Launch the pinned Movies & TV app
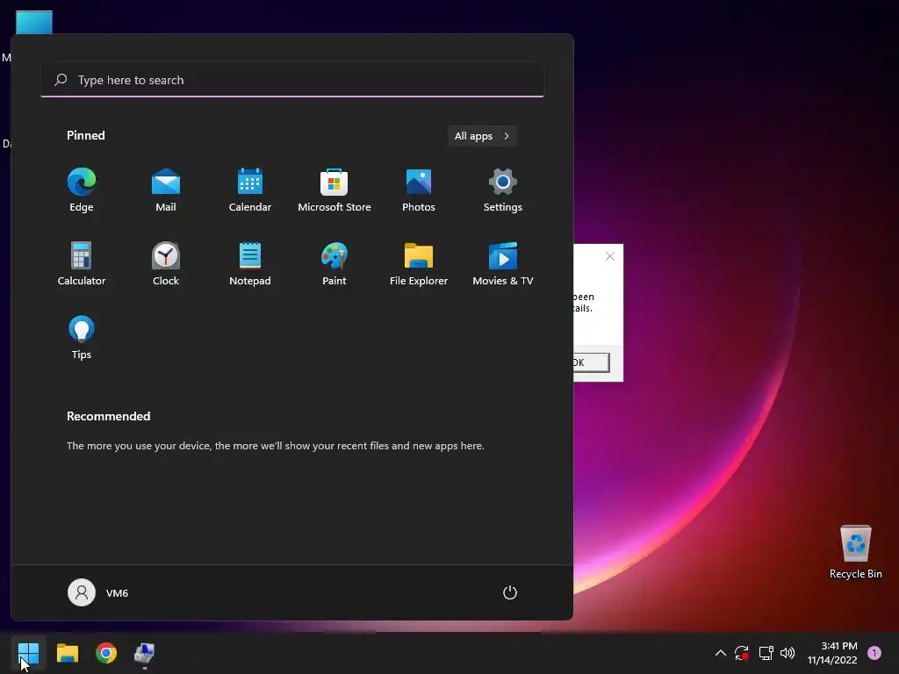 (x=503, y=263)
